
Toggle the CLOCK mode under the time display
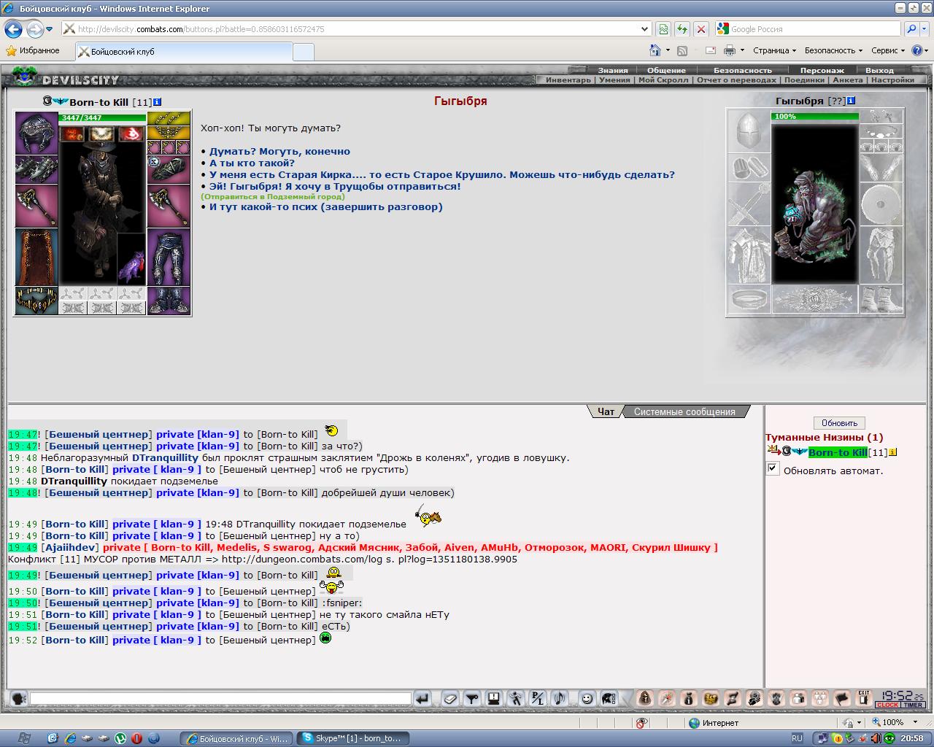pyautogui.click(x=888, y=705)
